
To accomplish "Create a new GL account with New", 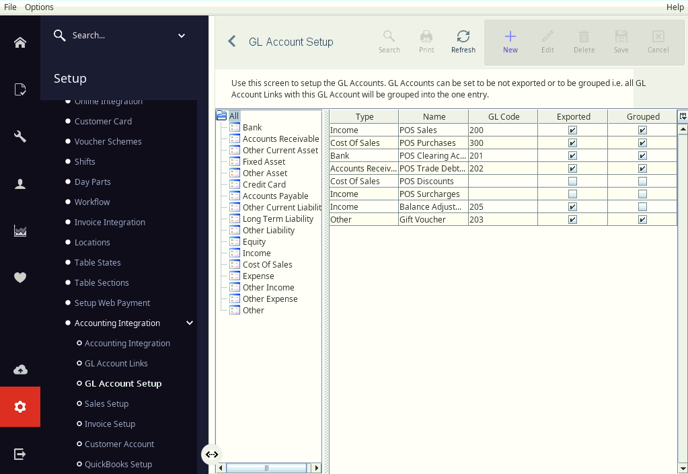I will point(510,42).
